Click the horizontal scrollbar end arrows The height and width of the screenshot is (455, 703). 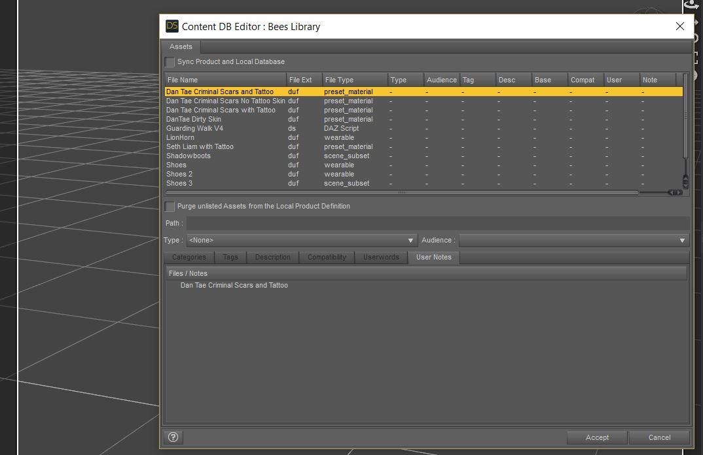click(x=676, y=193)
